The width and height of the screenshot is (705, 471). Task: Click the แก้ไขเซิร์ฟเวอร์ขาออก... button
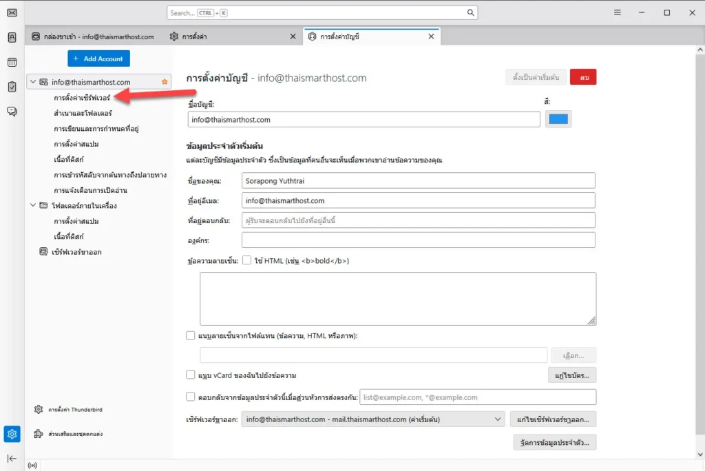point(553,419)
